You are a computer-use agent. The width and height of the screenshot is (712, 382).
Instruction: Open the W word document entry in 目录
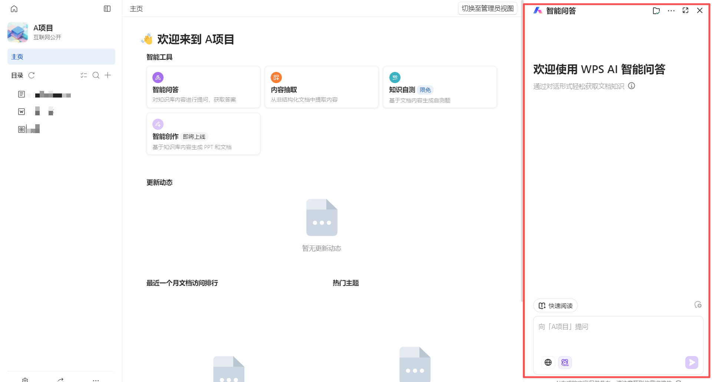coord(36,111)
